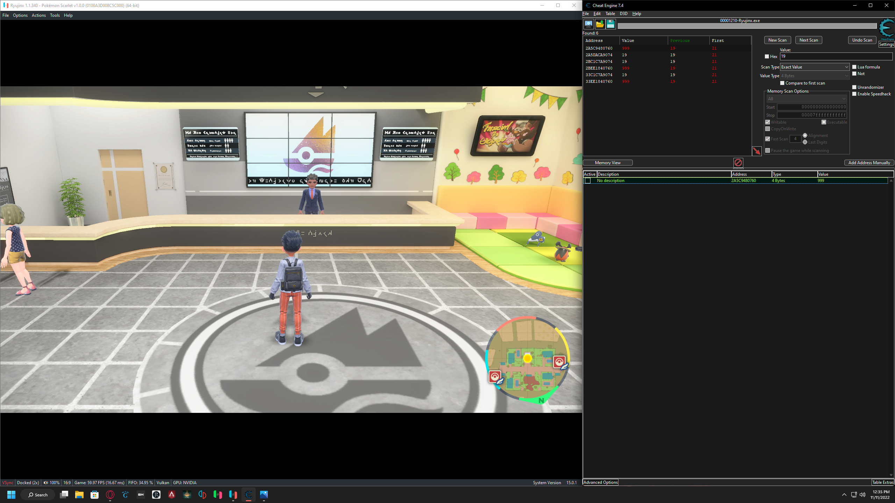Toggle the Active checkbox for address 2A5C9480760
This screenshot has height=503, width=895.
click(x=588, y=181)
